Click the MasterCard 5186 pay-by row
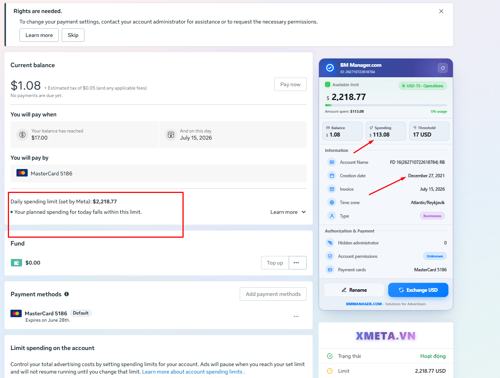 pos(159,174)
